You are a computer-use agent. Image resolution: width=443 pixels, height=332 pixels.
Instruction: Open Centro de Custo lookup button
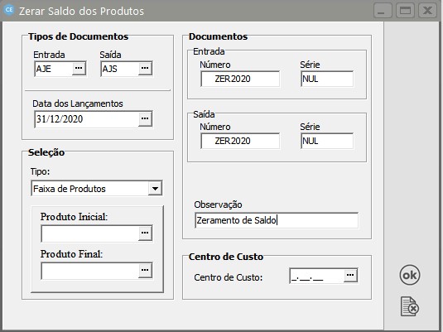350,275
